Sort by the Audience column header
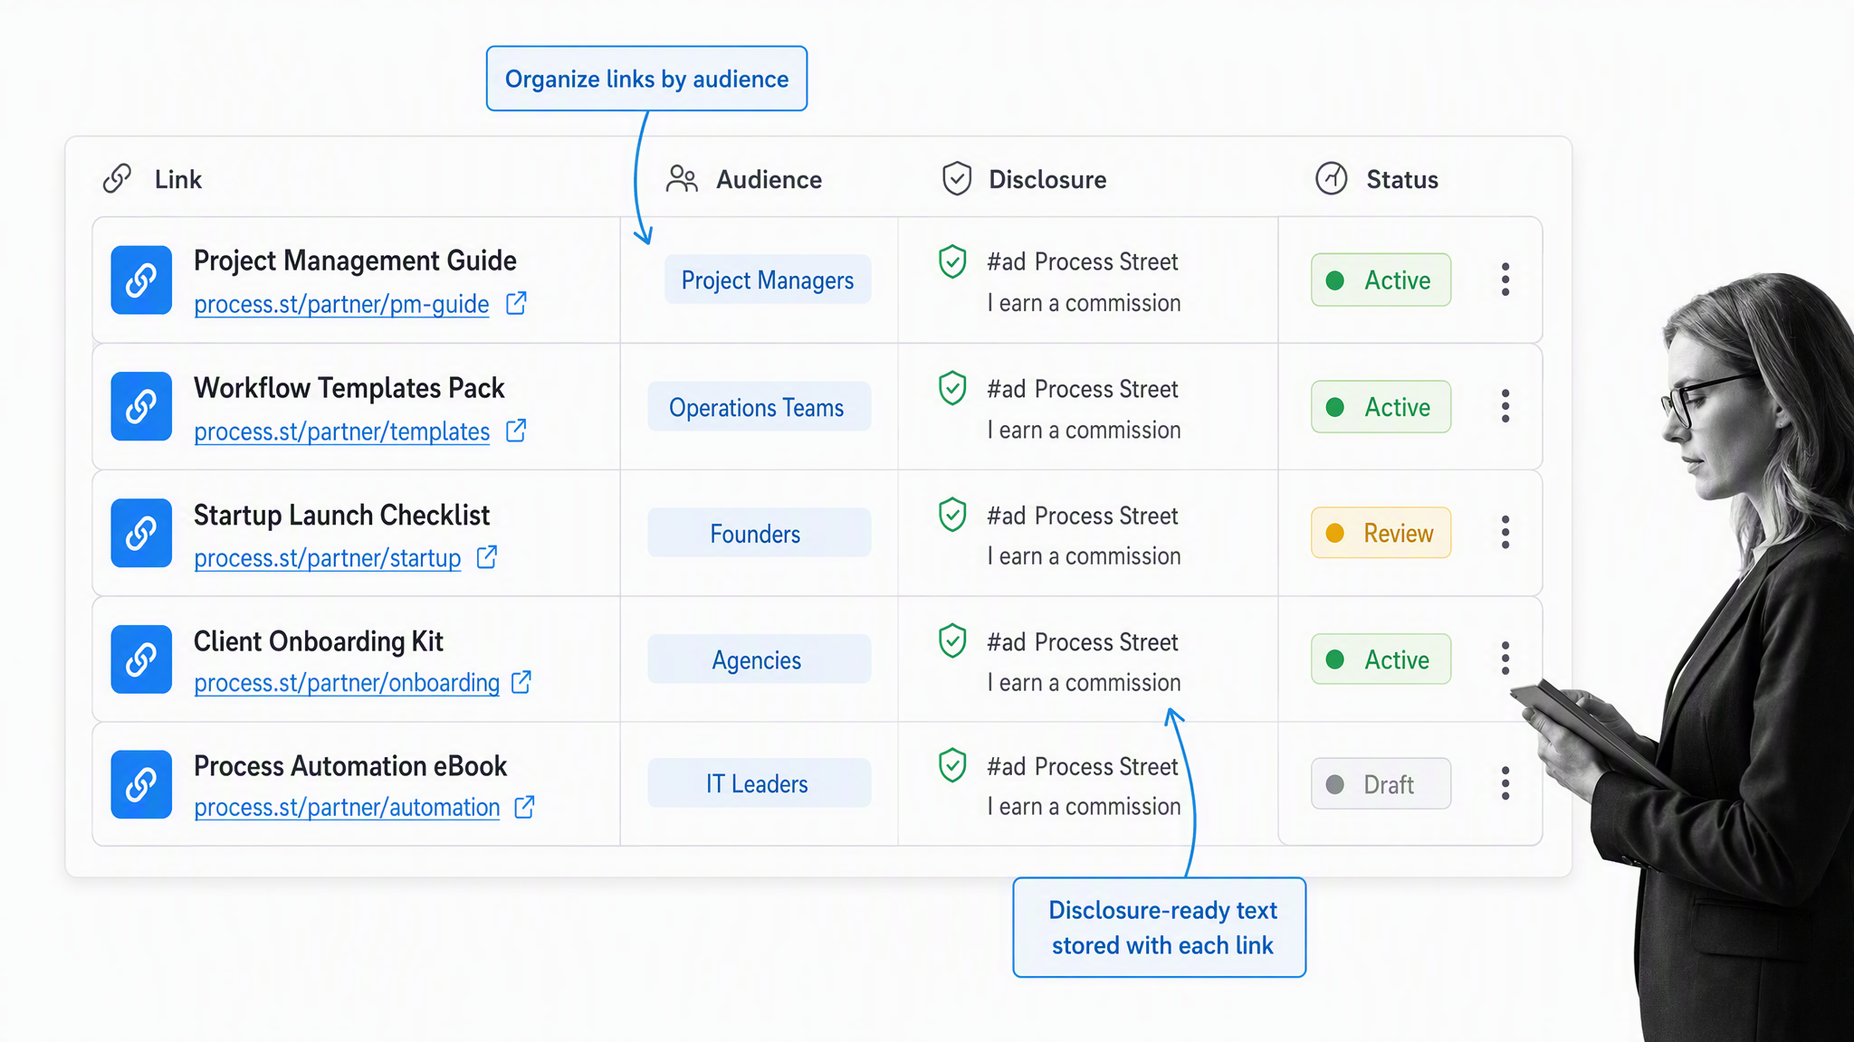 (x=769, y=179)
